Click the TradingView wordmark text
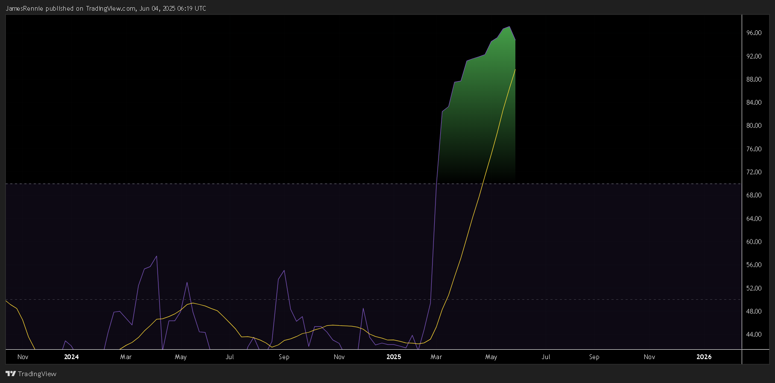Image resolution: width=775 pixels, height=383 pixels. 37,374
